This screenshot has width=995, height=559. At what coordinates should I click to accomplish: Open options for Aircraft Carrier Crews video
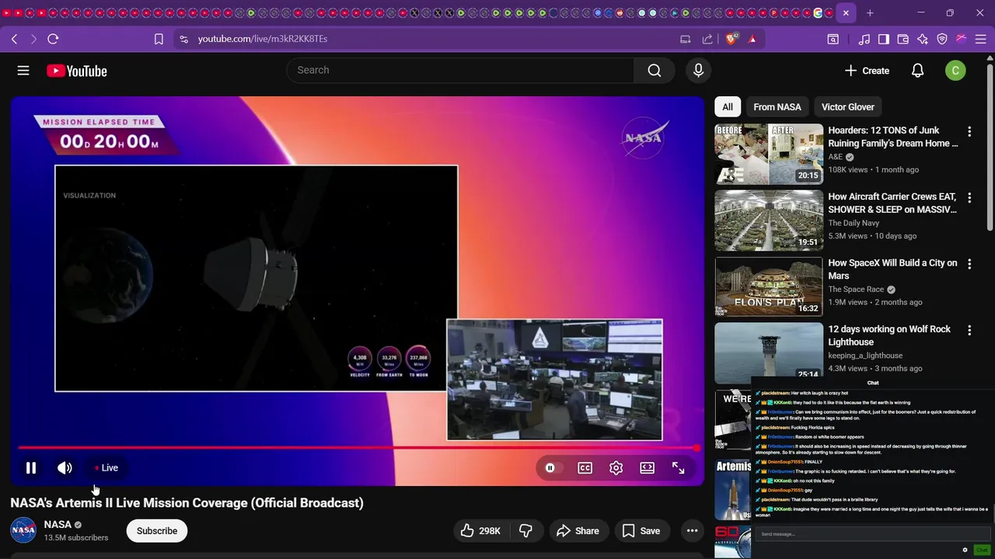[969, 198]
